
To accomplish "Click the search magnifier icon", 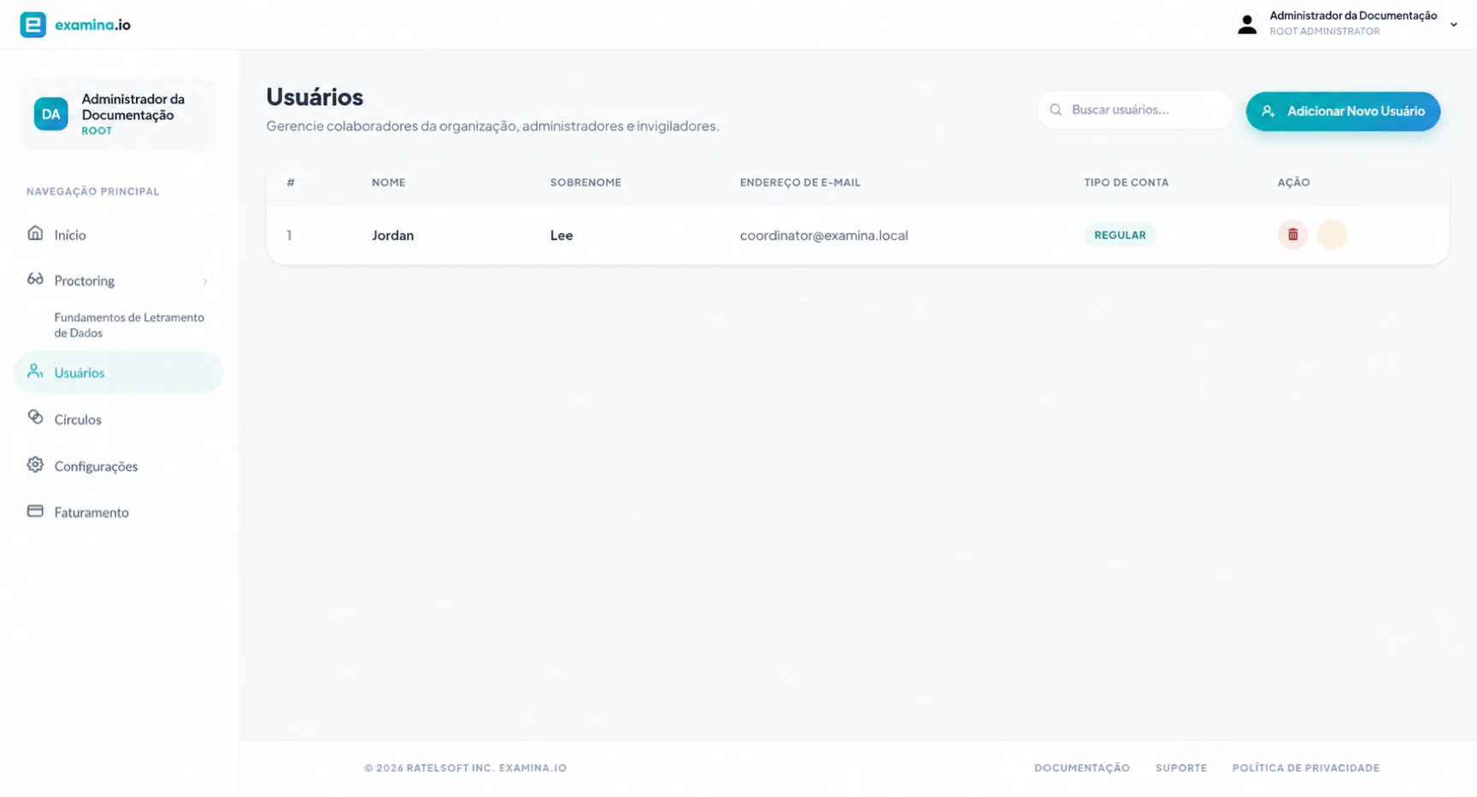I will tap(1056, 110).
